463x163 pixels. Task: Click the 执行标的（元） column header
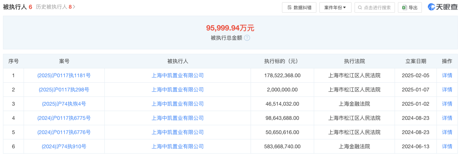click(282, 61)
